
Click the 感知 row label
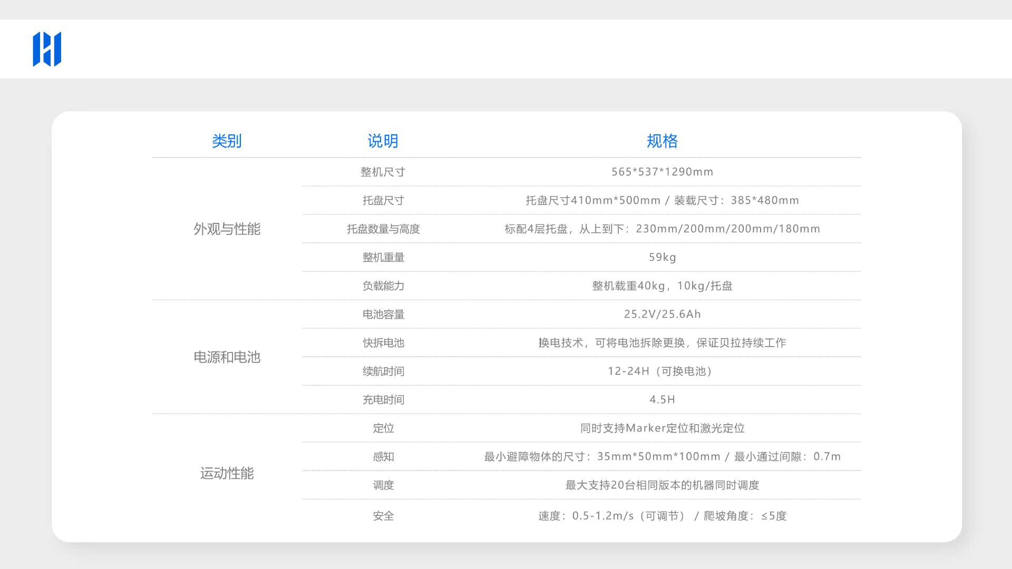click(383, 457)
